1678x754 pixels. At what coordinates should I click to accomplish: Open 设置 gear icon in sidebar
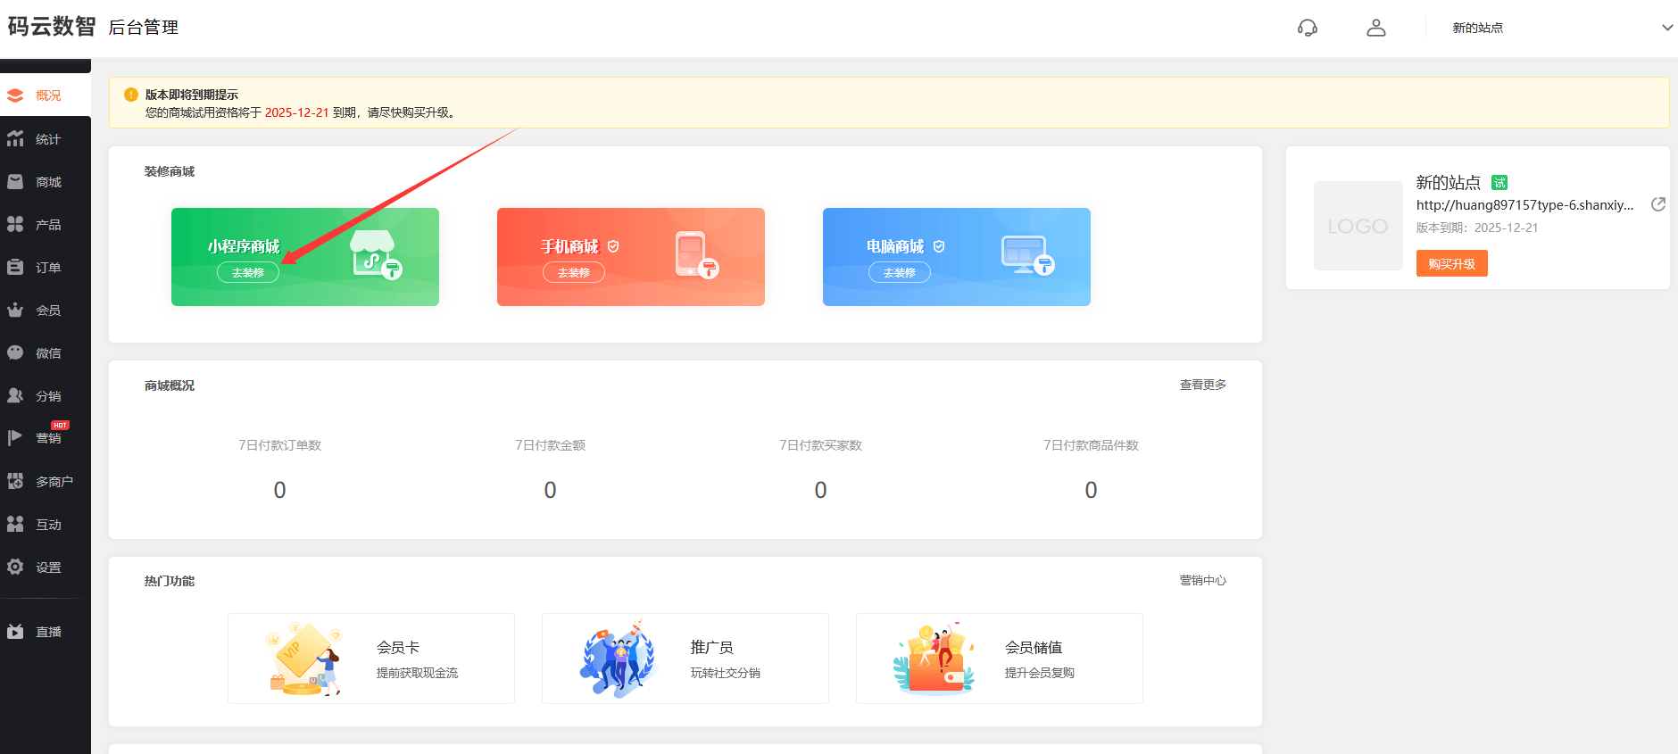point(15,568)
